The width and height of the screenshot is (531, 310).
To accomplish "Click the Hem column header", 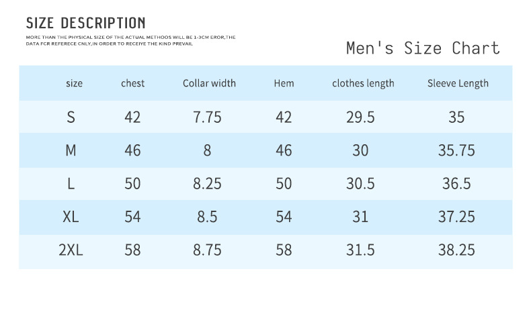I will pos(284,84).
